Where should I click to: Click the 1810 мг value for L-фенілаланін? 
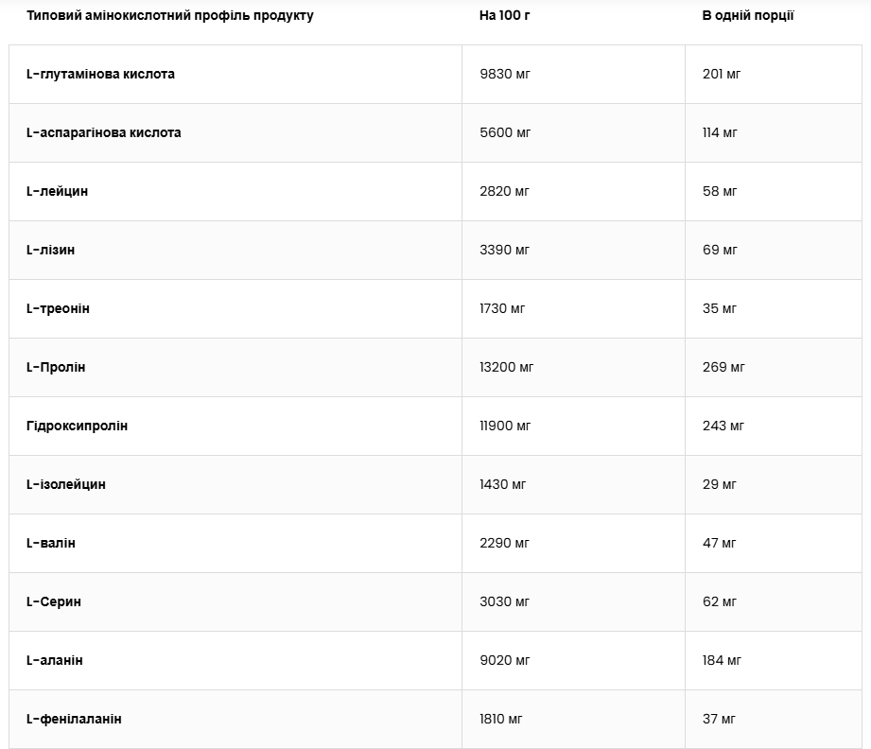click(x=501, y=719)
